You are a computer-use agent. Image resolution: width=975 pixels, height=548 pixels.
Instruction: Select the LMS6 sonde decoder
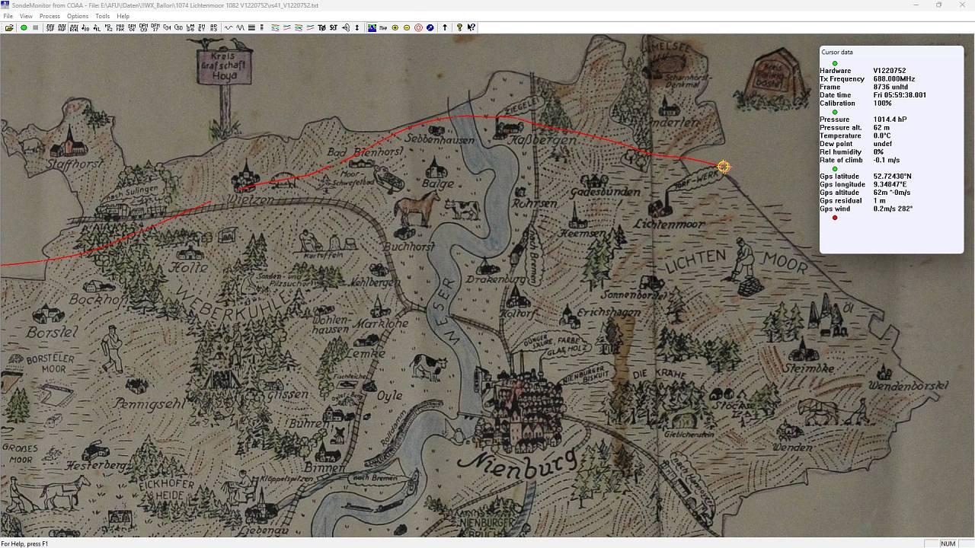point(190,27)
